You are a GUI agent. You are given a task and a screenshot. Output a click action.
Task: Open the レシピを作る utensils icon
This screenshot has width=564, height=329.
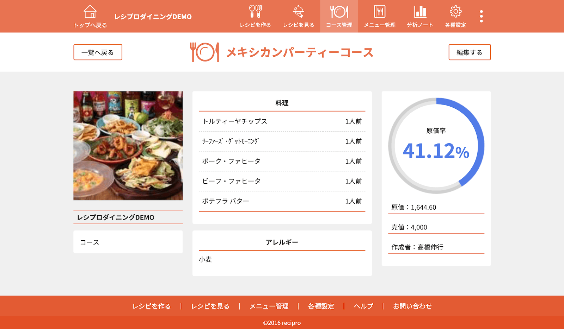(x=255, y=12)
